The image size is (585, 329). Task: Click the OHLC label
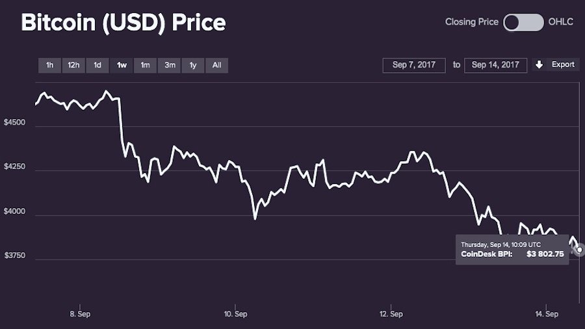pyautogui.click(x=561, y=21)
